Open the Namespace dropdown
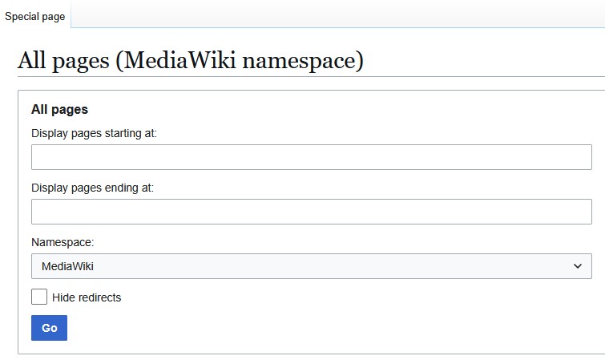The width and height of the screenshot is (605, 364). click(311, 266)
